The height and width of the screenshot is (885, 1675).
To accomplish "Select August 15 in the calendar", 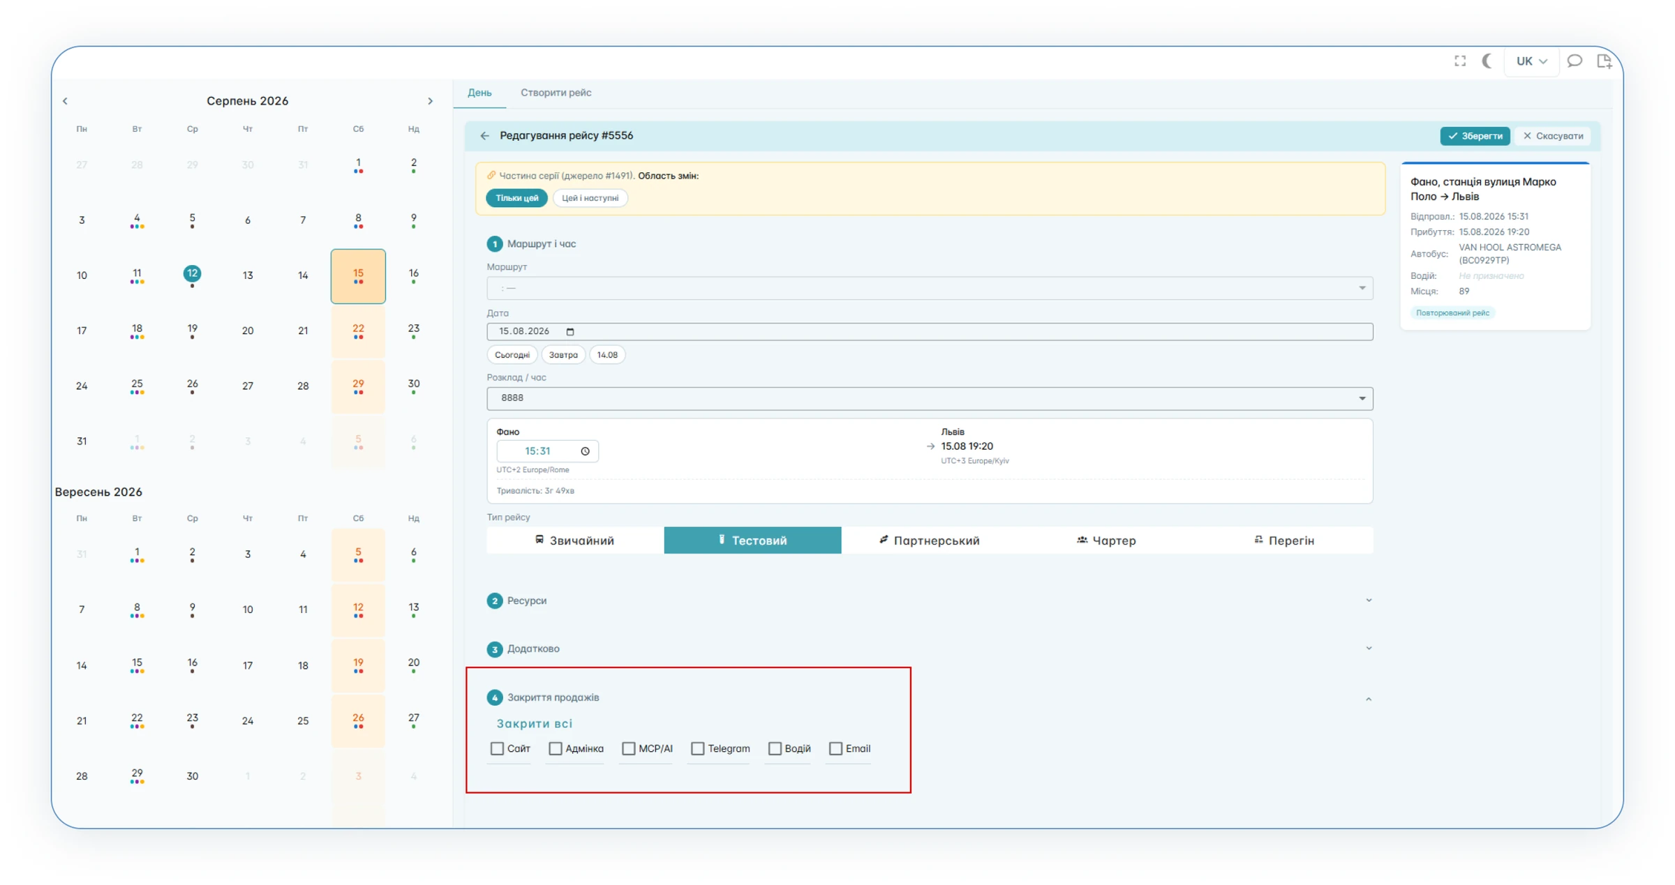I will click(358, 276).
